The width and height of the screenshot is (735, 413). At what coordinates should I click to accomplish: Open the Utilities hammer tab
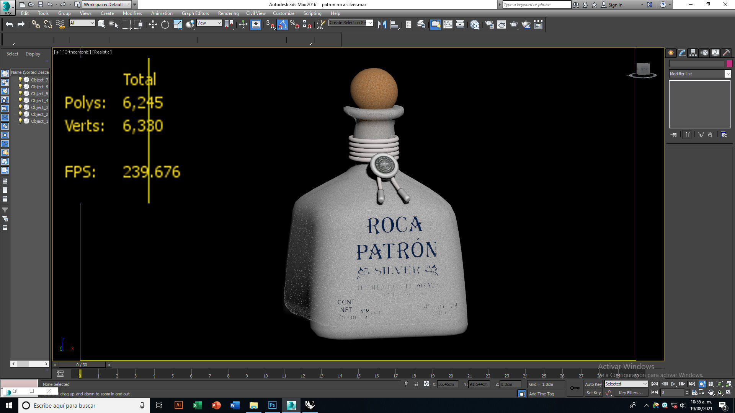pos(726,53)
